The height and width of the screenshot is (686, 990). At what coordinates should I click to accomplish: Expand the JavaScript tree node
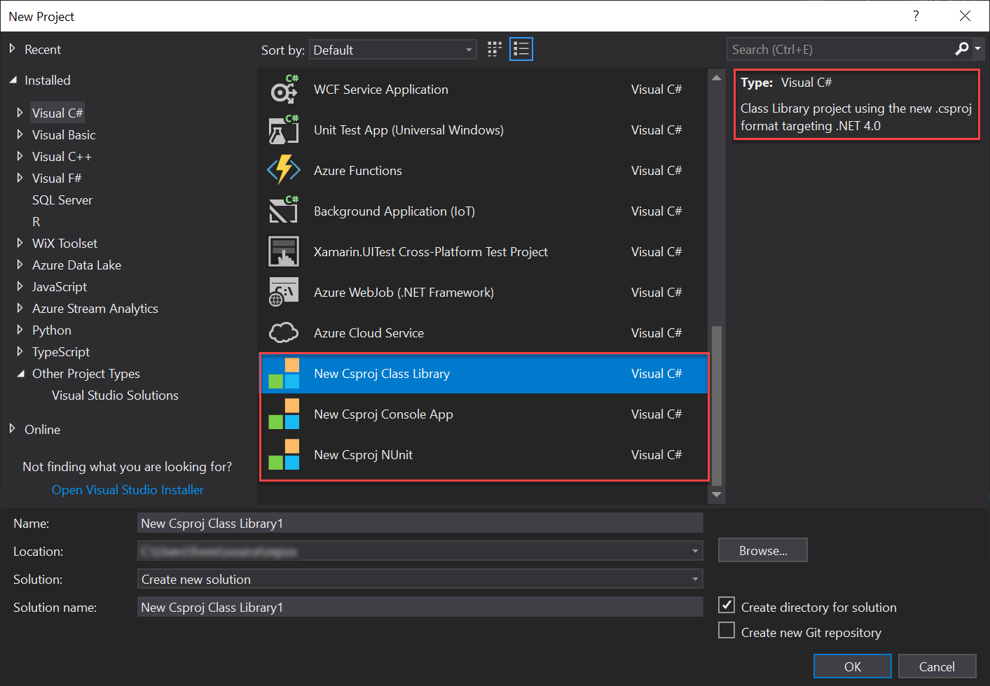pyautogui.click(x=20, y=286)
